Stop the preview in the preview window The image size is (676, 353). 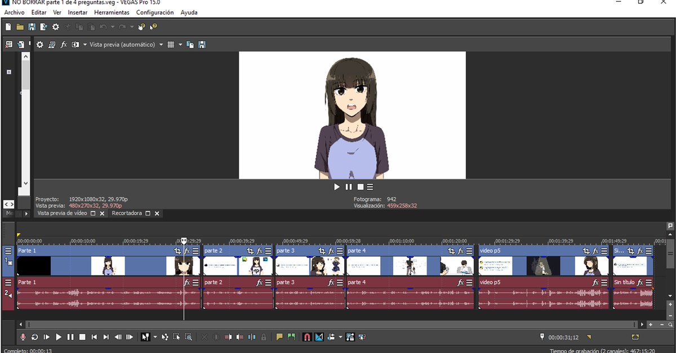click(360, 187)
